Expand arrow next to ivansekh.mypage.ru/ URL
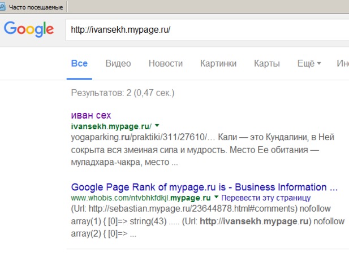Screen dimensions: 349x257 tap(157, 125)
